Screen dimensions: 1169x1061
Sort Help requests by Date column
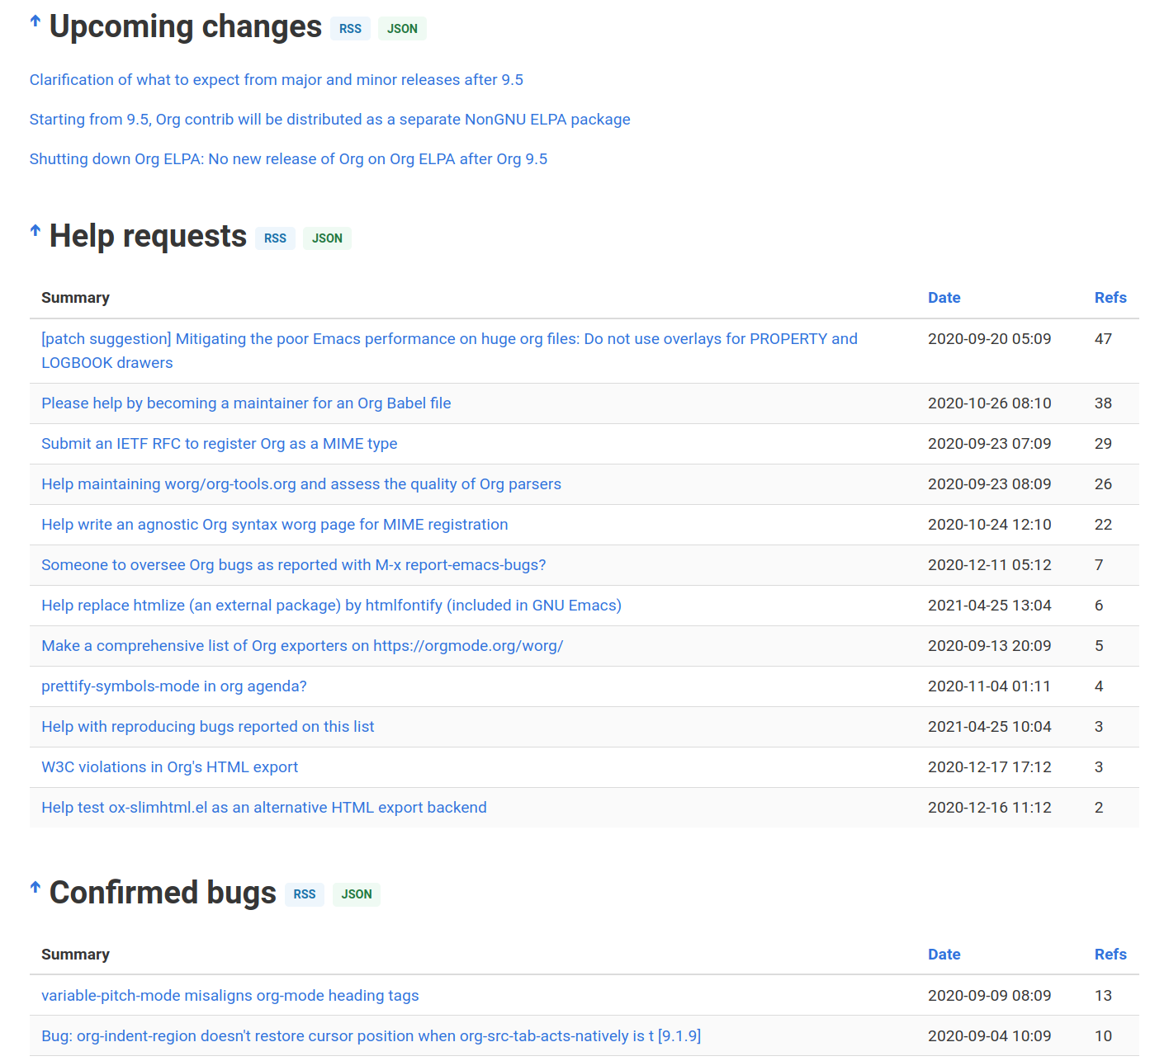(x=944, y=297)
